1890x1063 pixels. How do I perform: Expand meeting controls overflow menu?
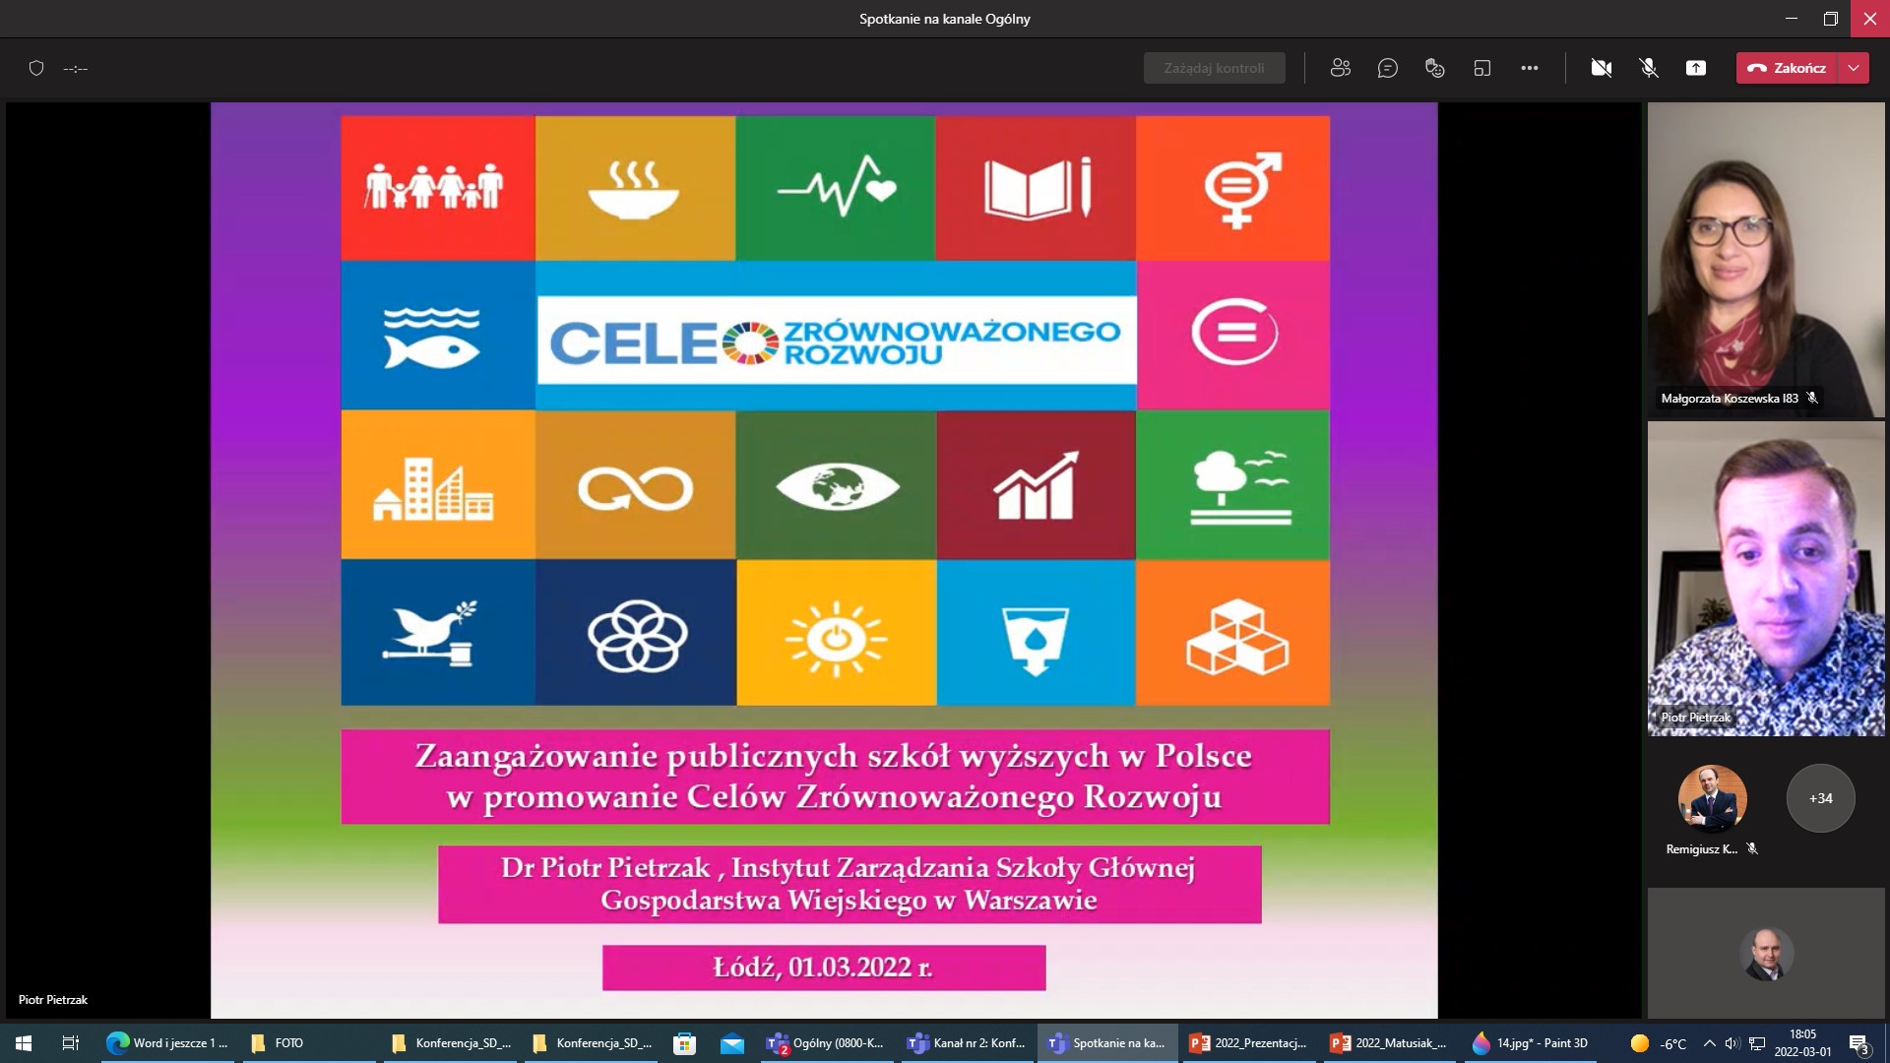pyautogui.click(x=1529, y=68)
